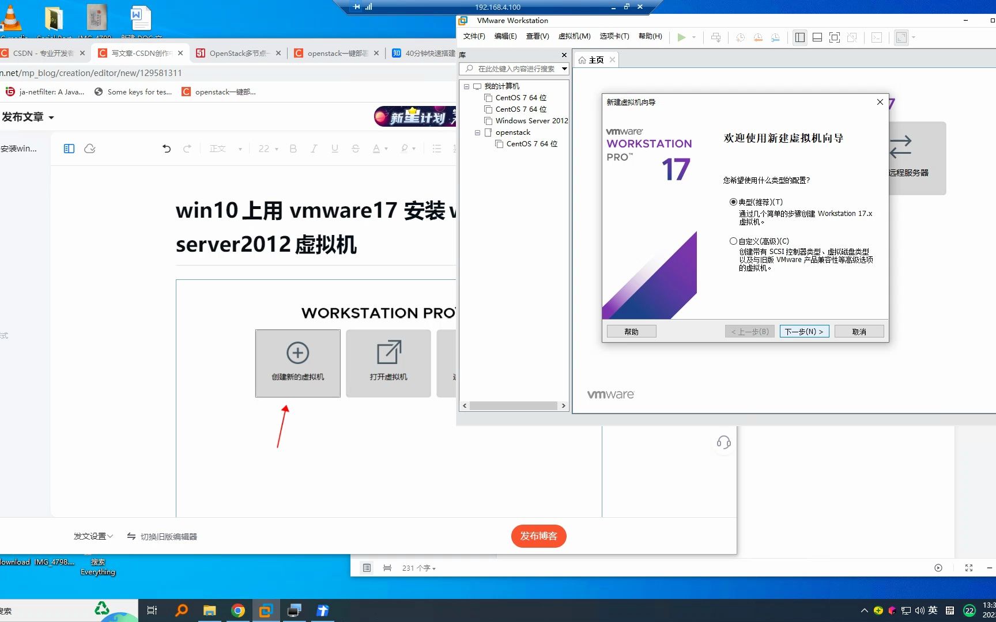Switch to the 主页 tab
Viewport: 996px width, 622px height.
tap(596, 60)
